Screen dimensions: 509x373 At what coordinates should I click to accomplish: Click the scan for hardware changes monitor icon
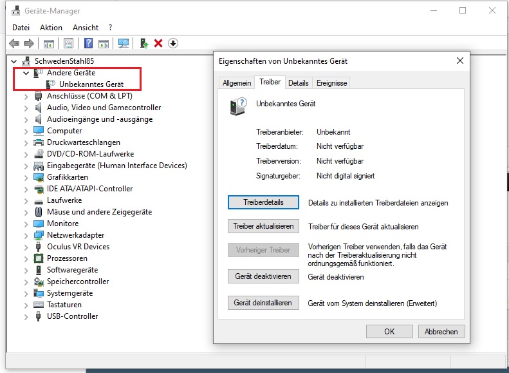point(124,43)
